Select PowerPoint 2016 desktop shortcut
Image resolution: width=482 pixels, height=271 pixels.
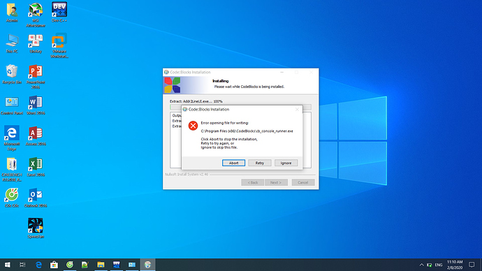point(36,77)
